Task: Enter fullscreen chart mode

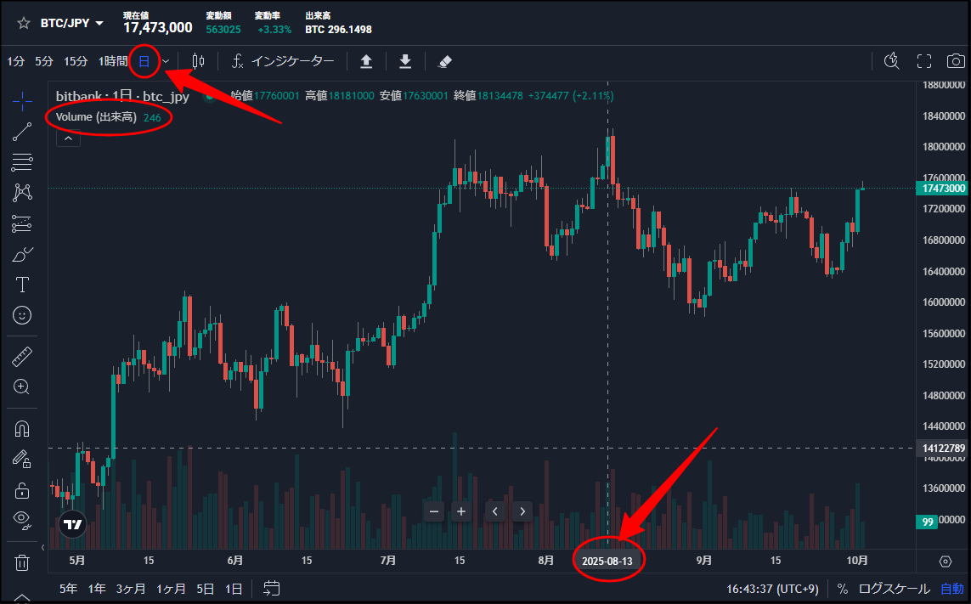Action: (924, 61)
